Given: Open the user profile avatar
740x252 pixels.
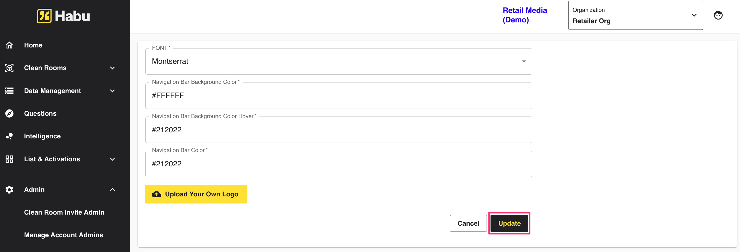Looking at the screenshot, I should tap(718, 15).
